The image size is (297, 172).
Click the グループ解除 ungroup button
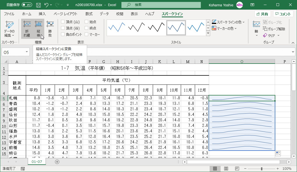tap(274, 29)
